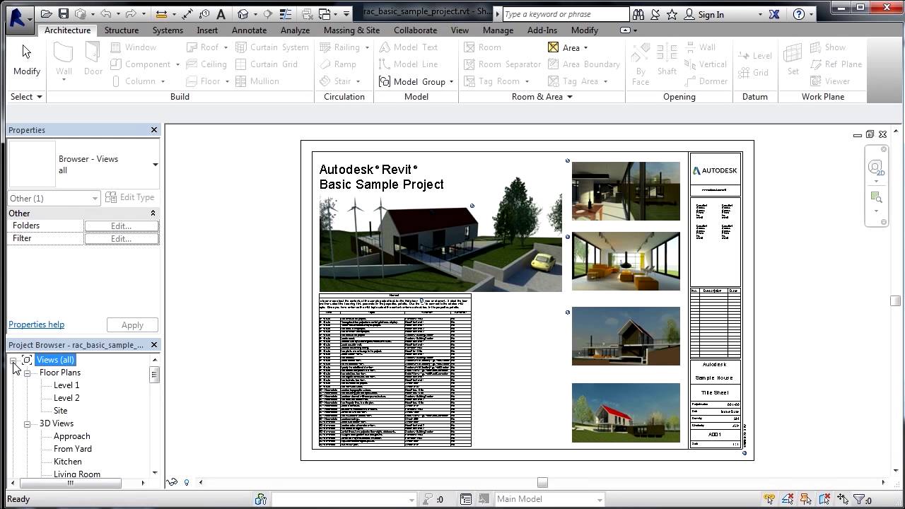This screenshot has height=509, width=905.
Task: Select the Measure tool icon in quick access toolbar
Action: 160,14
